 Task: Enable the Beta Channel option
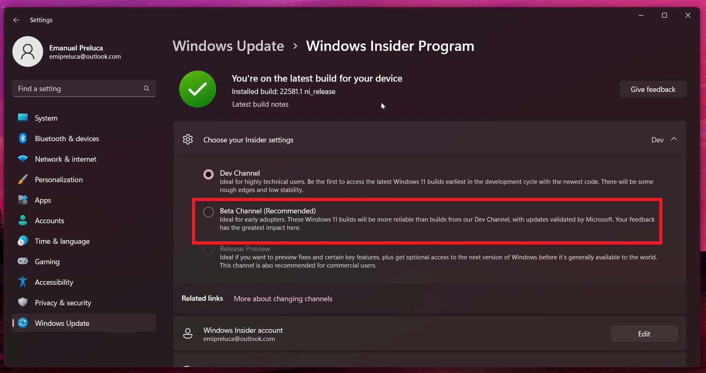click(x=209, y=212)
